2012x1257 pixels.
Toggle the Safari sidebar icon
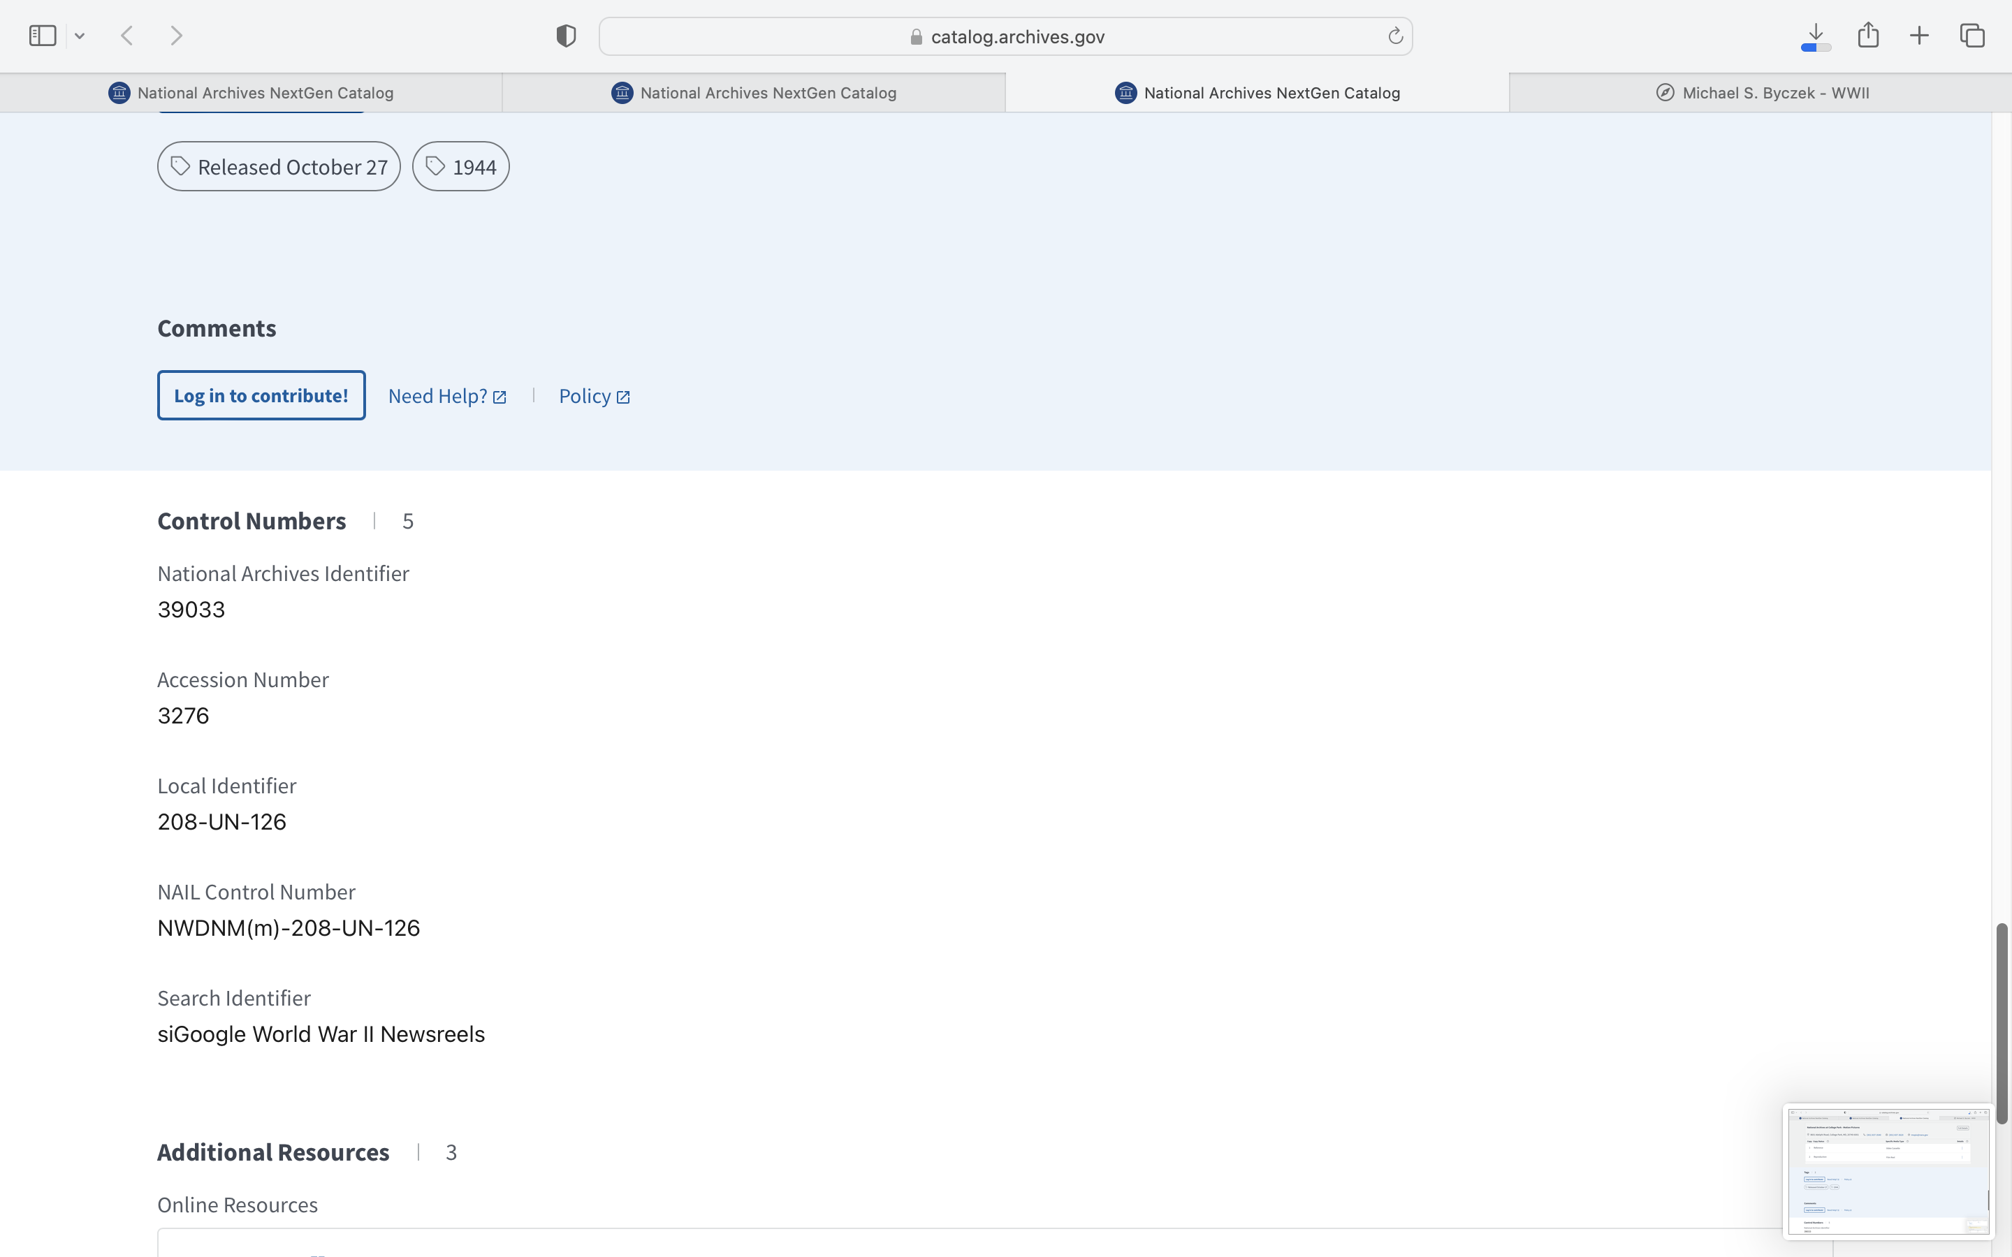pos(43,36)
